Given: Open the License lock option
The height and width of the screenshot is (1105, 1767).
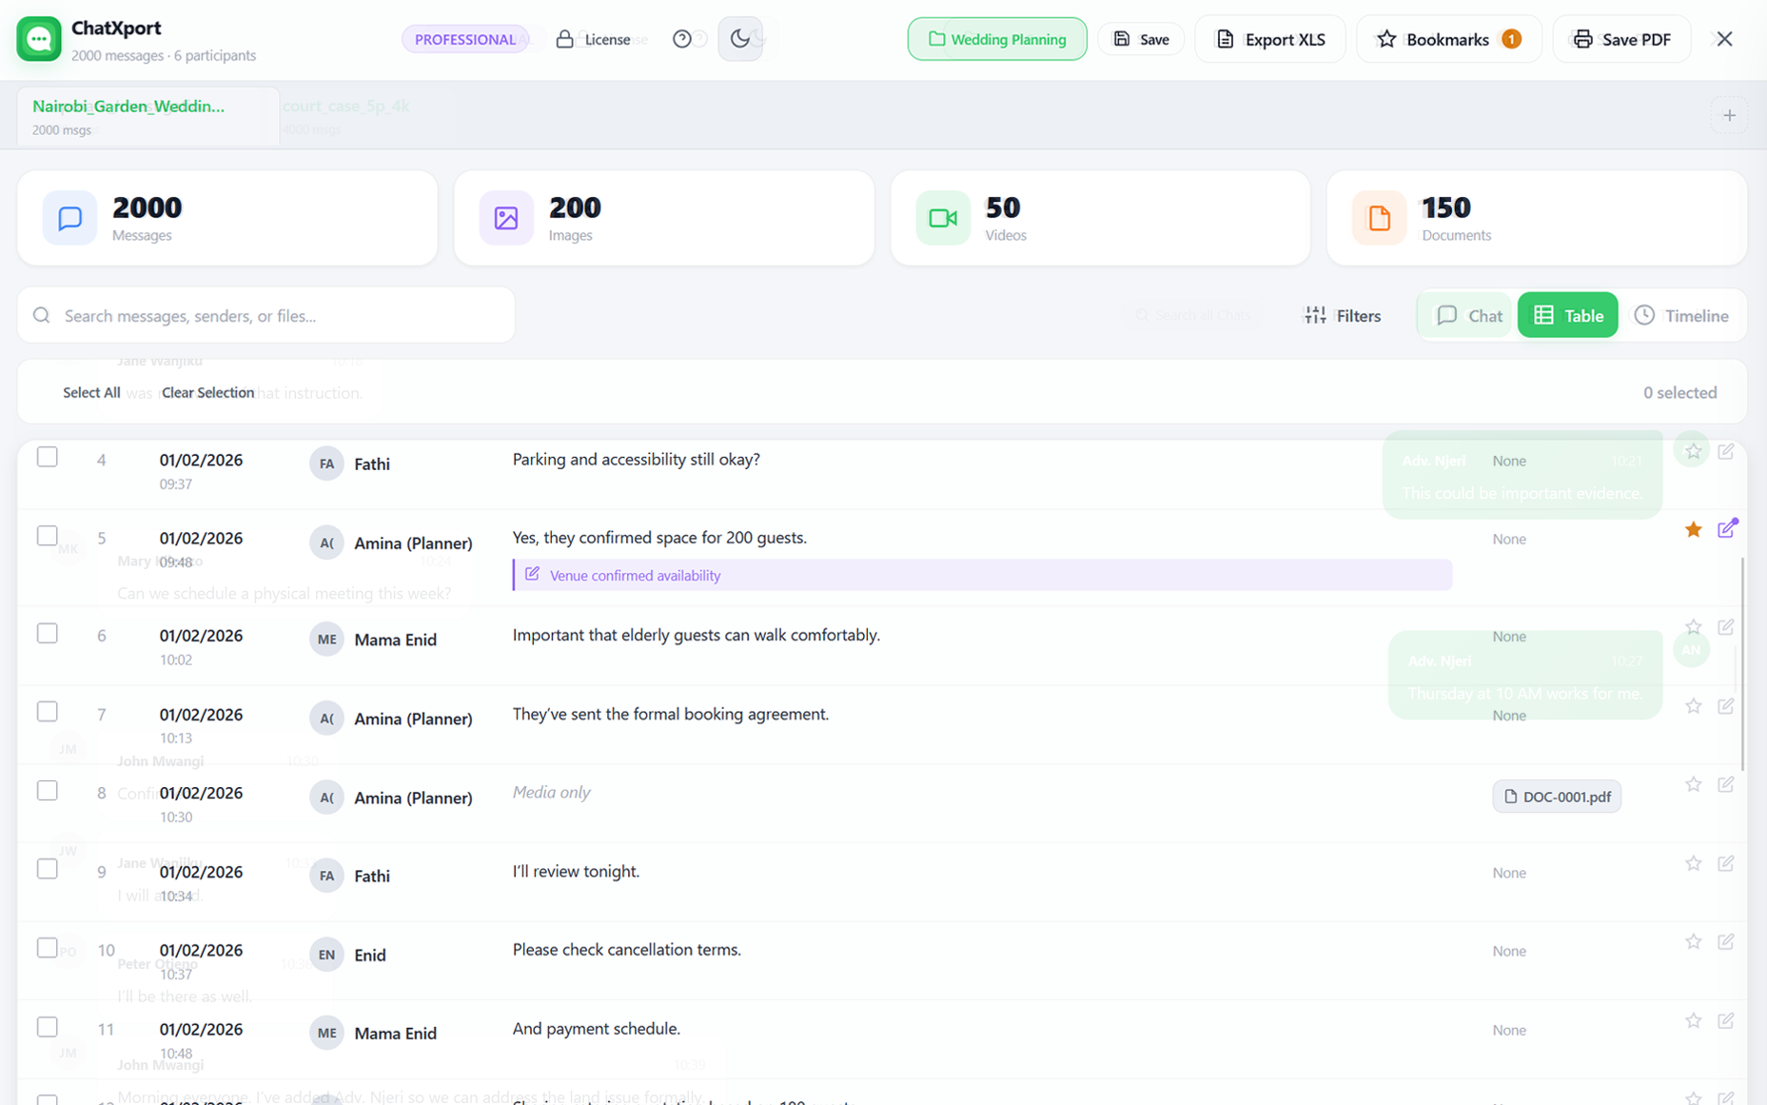Looking at the screenshot, I should (593, 39).
